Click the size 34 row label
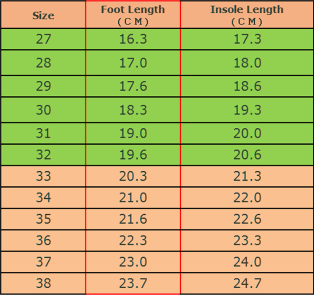 [x=43, y=198]
